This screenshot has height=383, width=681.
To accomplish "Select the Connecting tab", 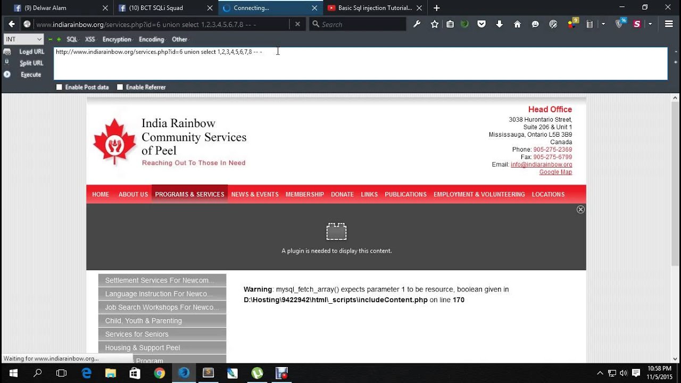I will point(270,8).
